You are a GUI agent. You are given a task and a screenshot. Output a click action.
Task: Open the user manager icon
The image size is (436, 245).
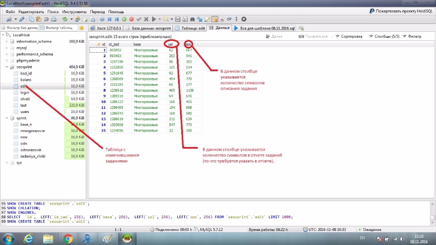(x=78, y=19)
